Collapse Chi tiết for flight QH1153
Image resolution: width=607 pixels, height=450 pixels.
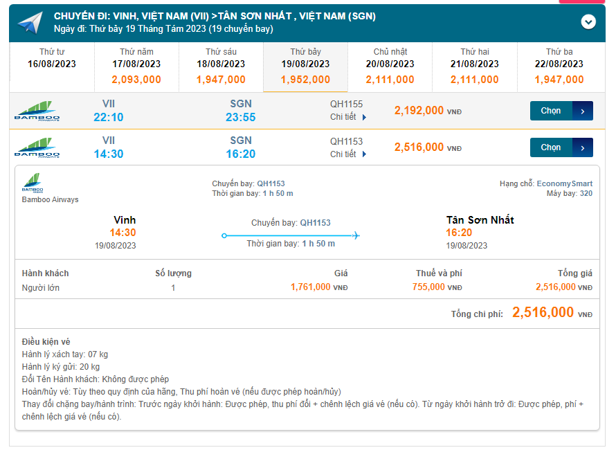point(348,154)
